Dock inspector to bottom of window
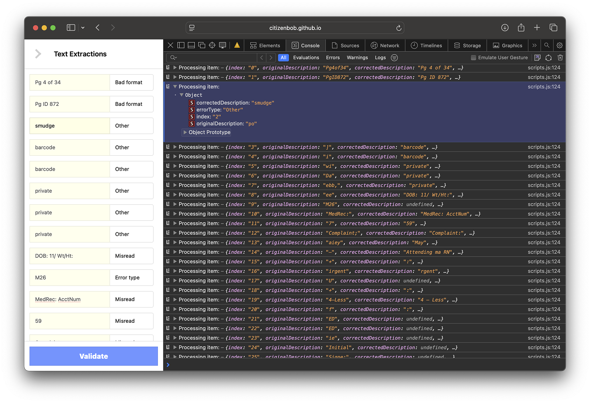 (x=191, y=45)
